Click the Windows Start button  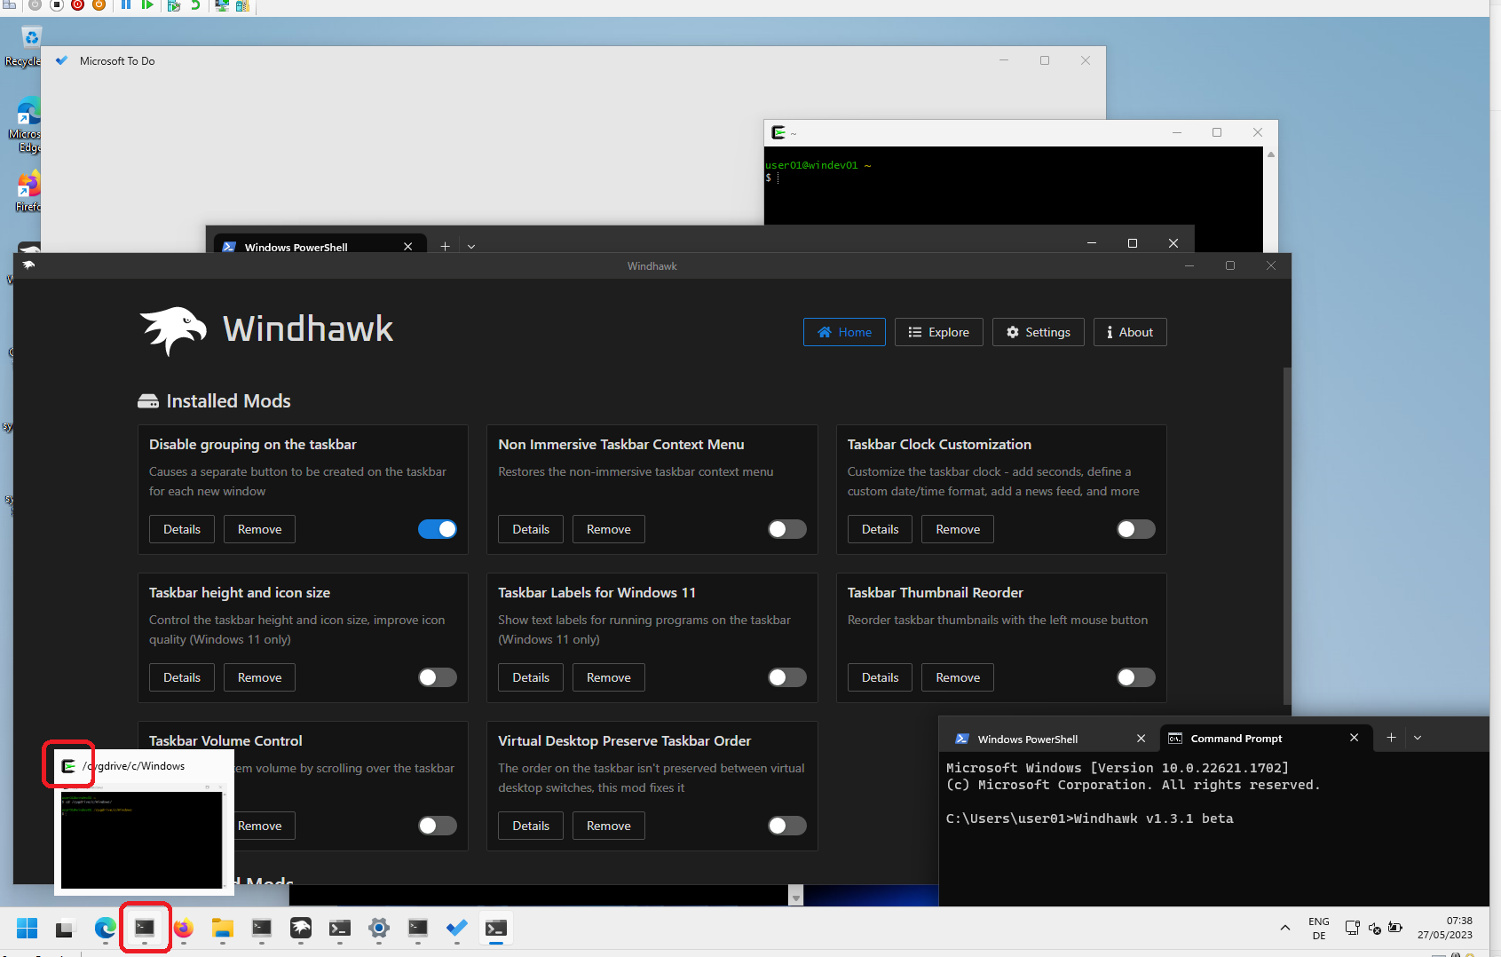pyautogui.click(x=27, y=928)
